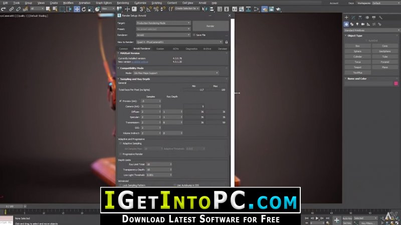Toggle the Percent Snap icon
This screenshot has width=401, height=225.
click(x=156, y=9)
